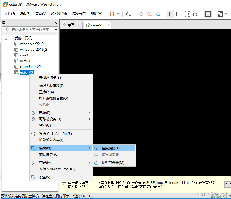Select winserver2019_2 in the library
Screen dimensions: 231x199
point(34,50)
